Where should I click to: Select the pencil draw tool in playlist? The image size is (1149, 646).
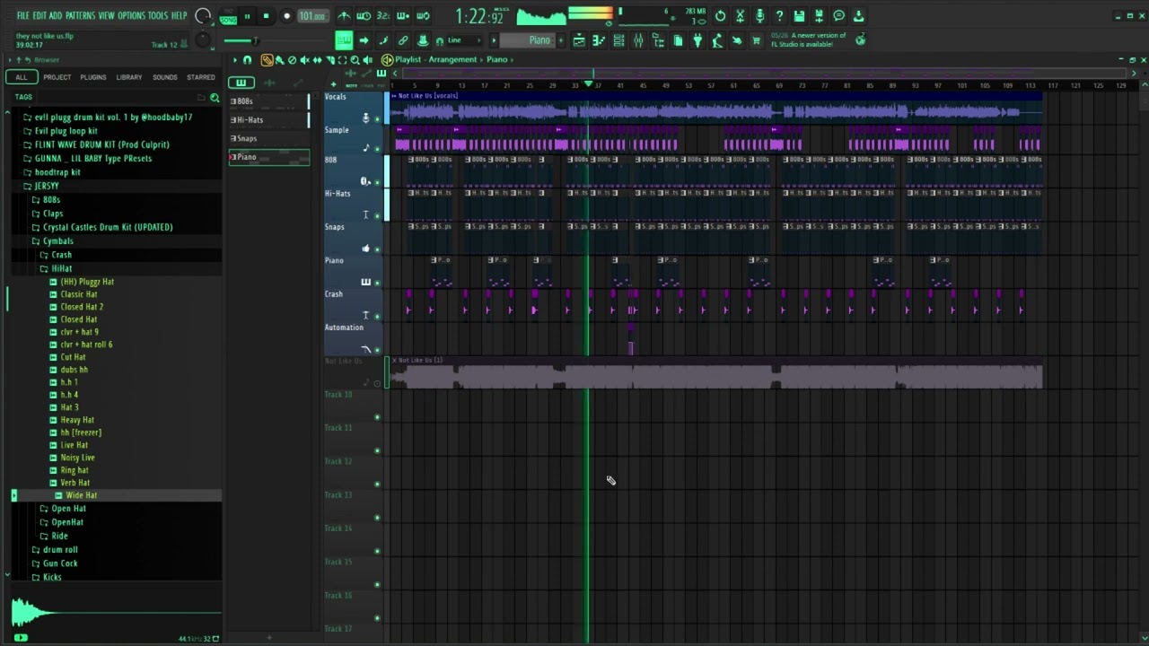point(268,60)
